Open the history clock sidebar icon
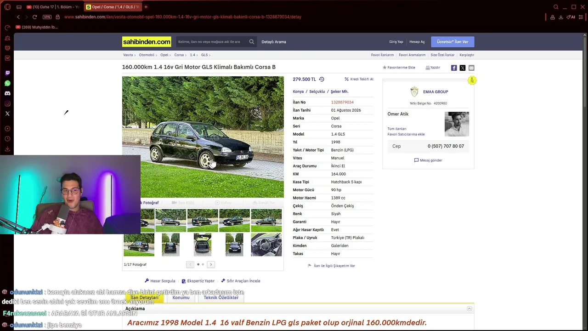The height and width of the screenshot is (331, 588). [7, 139]
